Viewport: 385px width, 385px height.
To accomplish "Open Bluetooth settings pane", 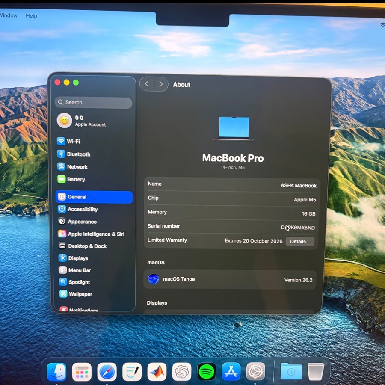I will tap(78, 154).
